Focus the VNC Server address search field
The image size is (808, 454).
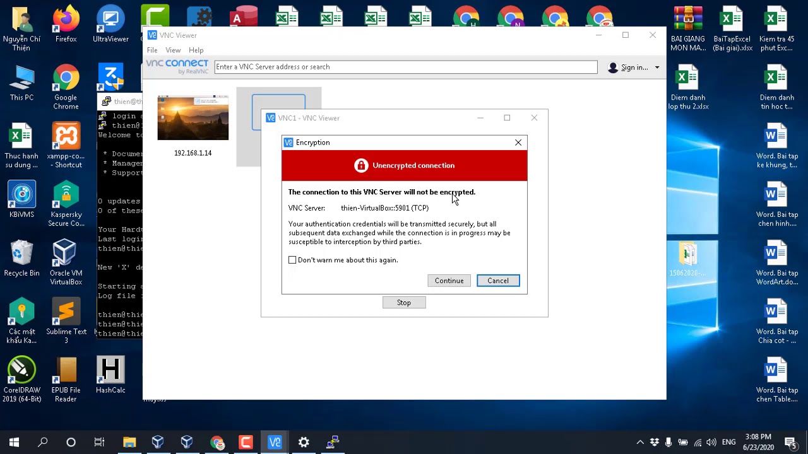click(x=406, y=67)
